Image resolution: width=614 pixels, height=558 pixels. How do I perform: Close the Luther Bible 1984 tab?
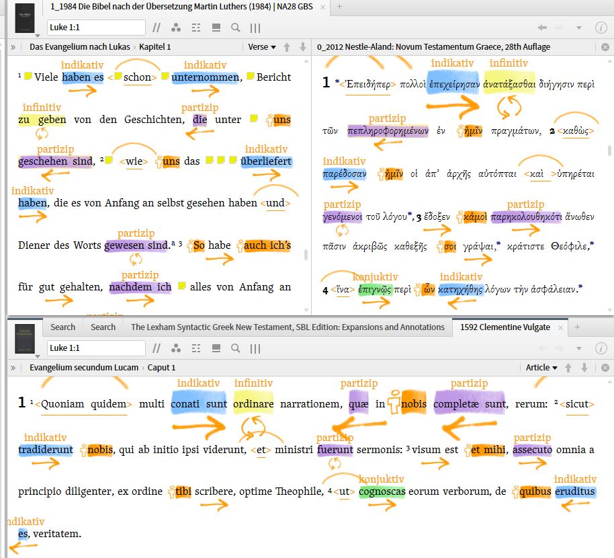click(322, 7)
